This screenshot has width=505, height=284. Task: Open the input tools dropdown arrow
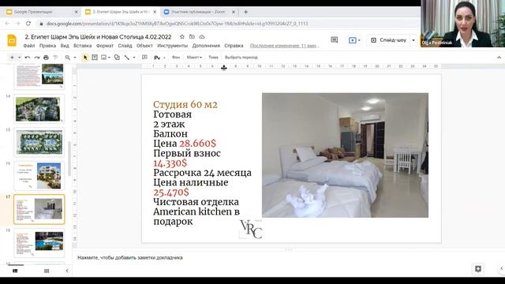(x=164, y=58)
